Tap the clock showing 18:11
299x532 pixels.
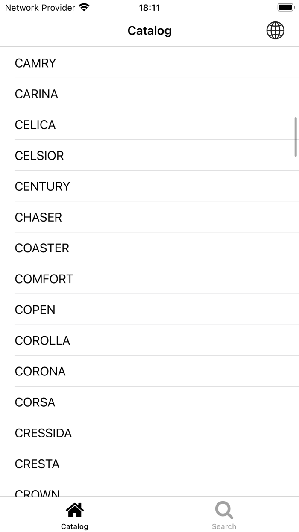tap(149, 7)
